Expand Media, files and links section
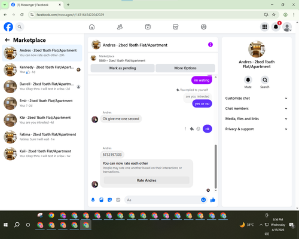Screen dimensions: 299x239 257,119
